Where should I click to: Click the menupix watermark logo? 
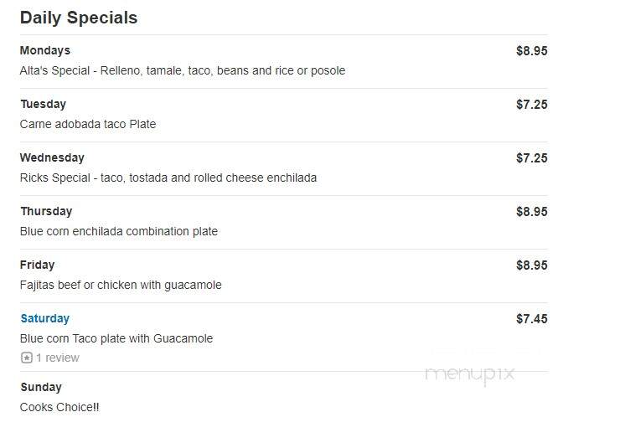(x=470, y=373)
